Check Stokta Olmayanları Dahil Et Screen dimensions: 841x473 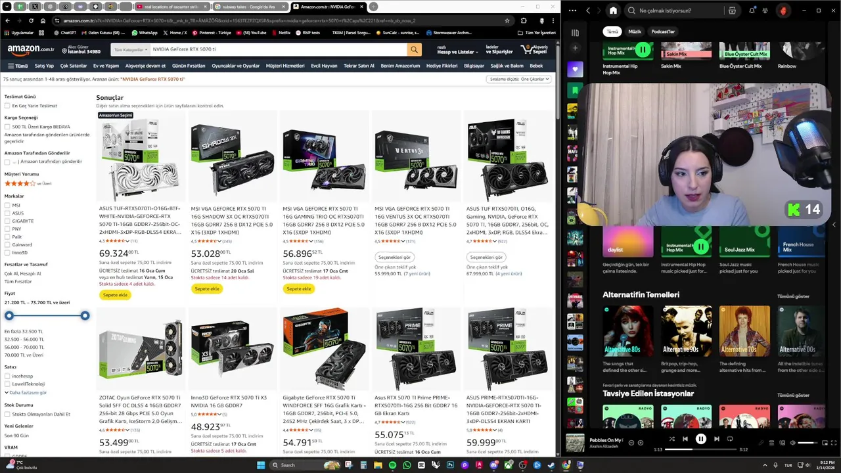(7, 415)
